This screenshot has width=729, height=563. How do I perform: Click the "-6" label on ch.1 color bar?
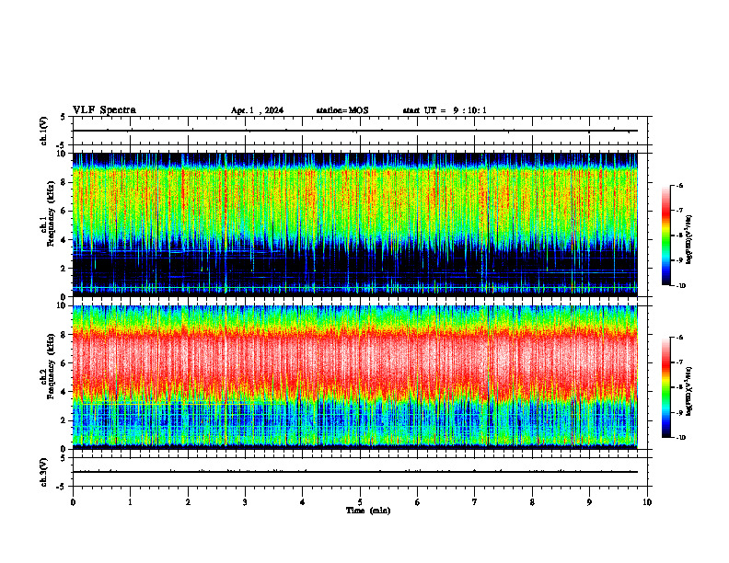(679, 185)
